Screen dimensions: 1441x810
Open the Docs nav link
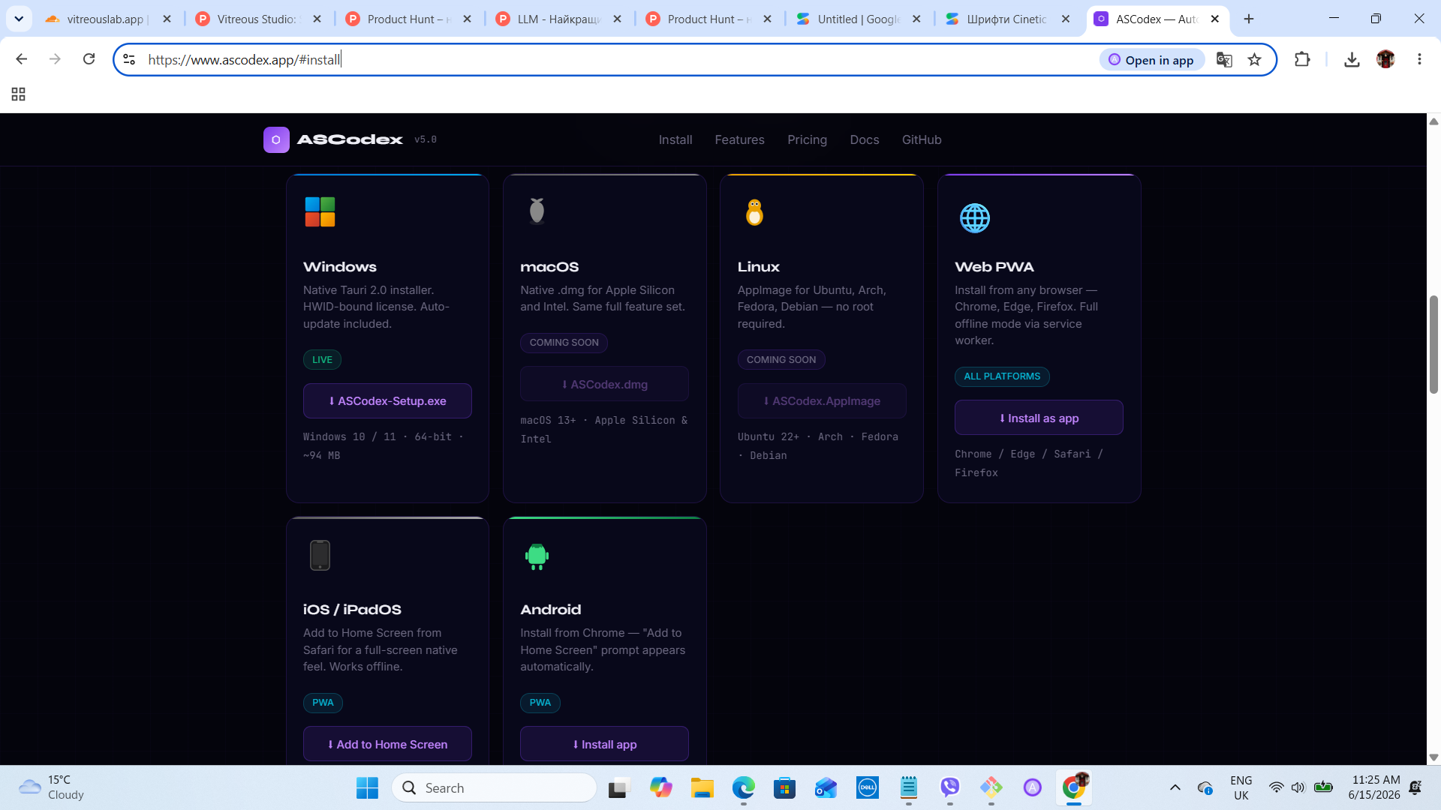click(865, 139)
